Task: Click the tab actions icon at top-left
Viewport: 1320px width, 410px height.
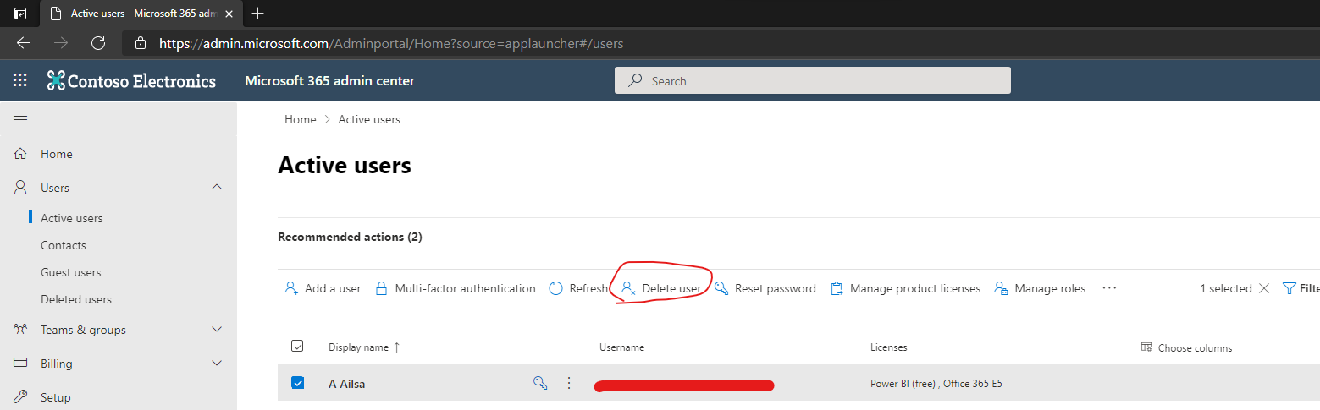Action: [20, 14]
